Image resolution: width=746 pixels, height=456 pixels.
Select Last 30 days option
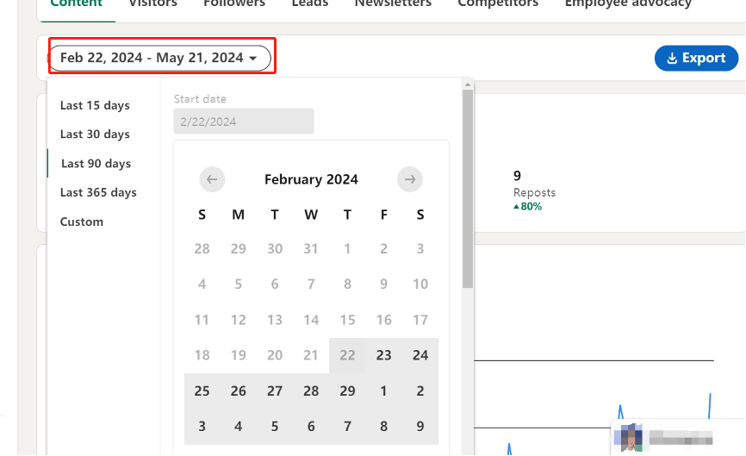(95, 134)
